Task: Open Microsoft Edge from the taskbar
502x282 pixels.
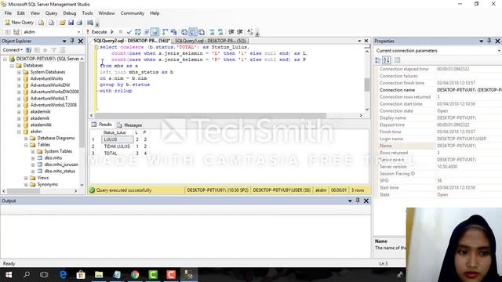Action: pos(63,275)
